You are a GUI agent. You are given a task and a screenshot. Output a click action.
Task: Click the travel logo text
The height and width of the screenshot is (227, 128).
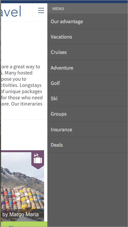11,11
